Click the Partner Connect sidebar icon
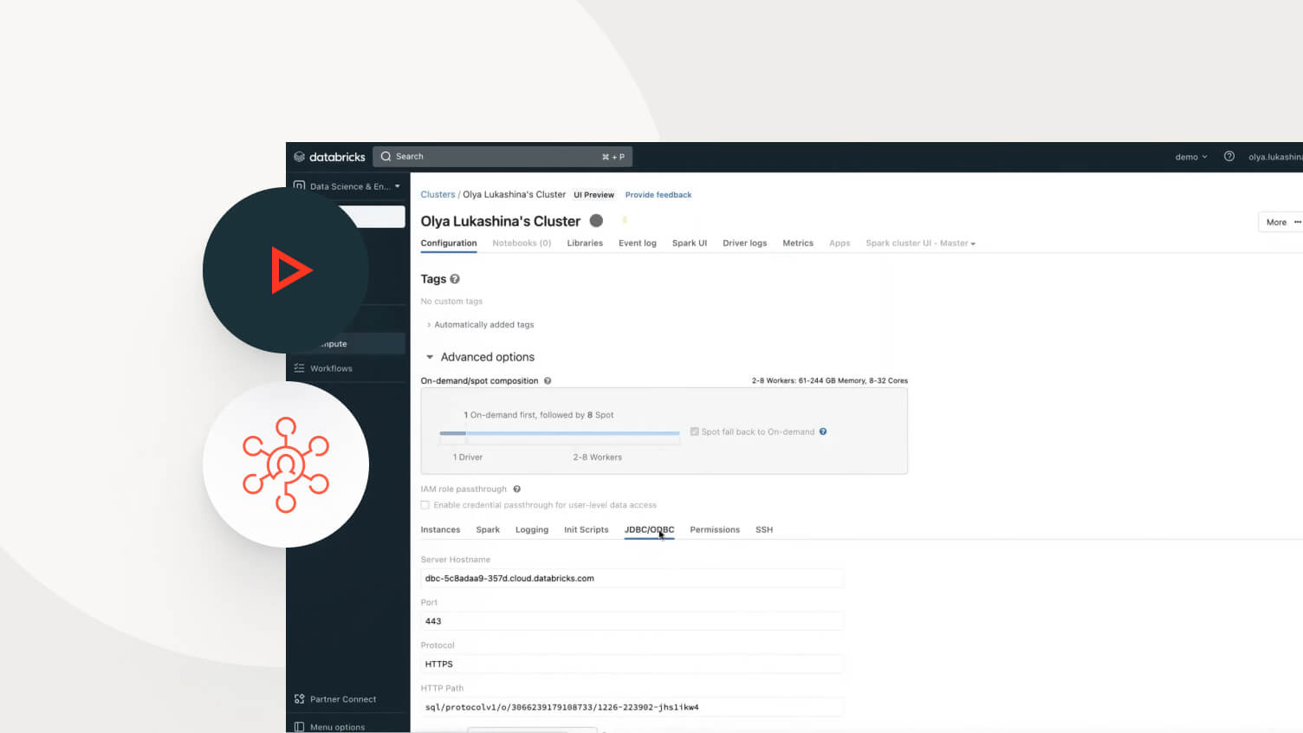Image resolution: width=1303 pixels, height=733 pixels. click(x=299, y=699)
